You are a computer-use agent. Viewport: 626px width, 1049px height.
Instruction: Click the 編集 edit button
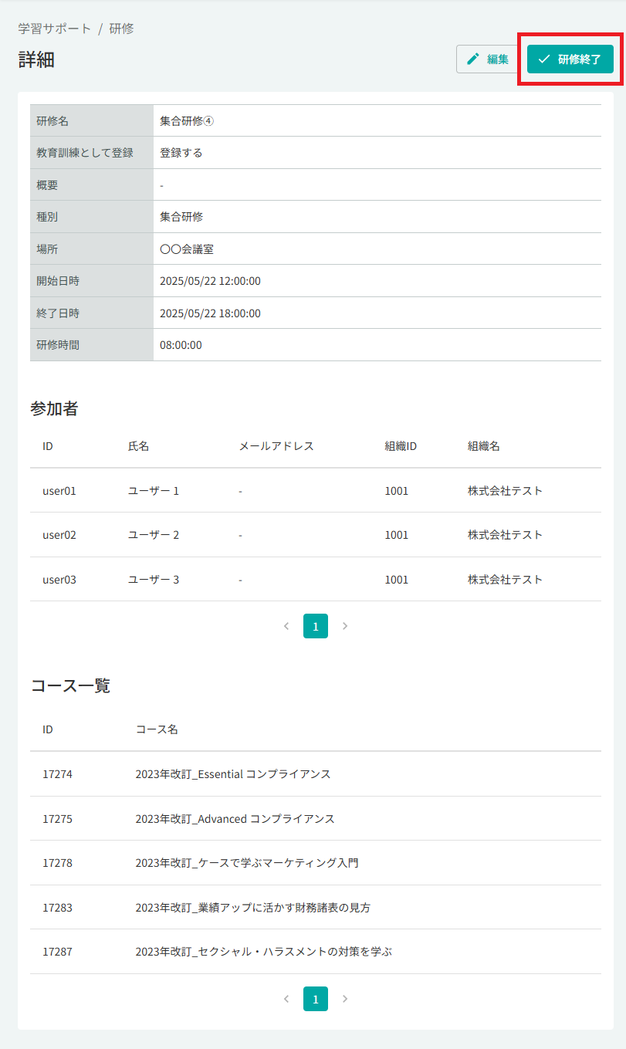(487, 59)
